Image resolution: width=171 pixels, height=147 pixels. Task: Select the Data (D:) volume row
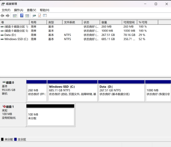pos(85,35)
